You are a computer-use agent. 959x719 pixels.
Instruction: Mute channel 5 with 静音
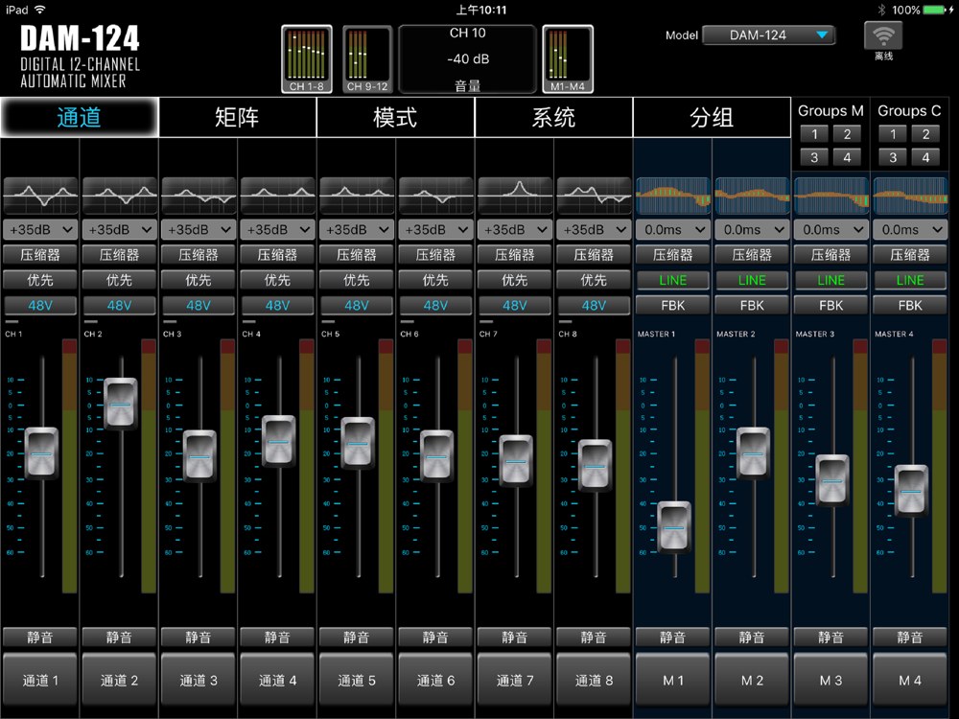click(x=357, y=638)
